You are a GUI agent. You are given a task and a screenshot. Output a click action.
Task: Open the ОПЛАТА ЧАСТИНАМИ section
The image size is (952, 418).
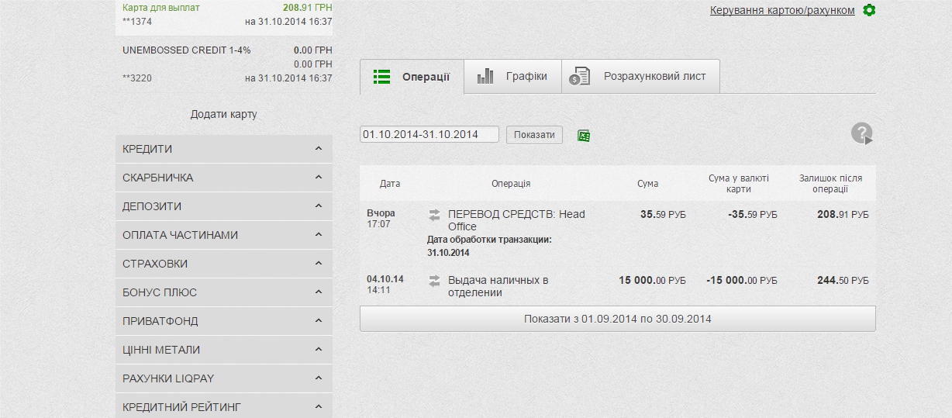click(x=223, y=235)
